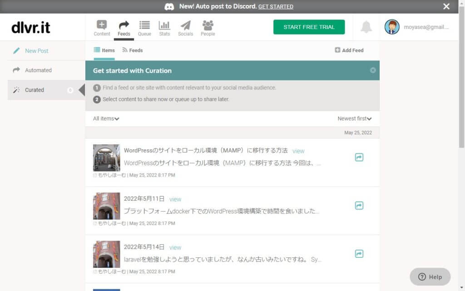Switch to the Feeds sub-tab
This screenshot has width=465, height=291.
(x=133, y=50)
